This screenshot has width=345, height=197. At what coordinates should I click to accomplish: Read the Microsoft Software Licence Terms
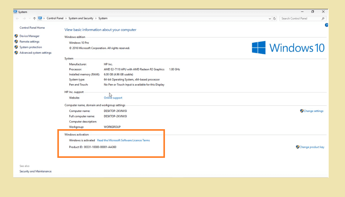123,140
